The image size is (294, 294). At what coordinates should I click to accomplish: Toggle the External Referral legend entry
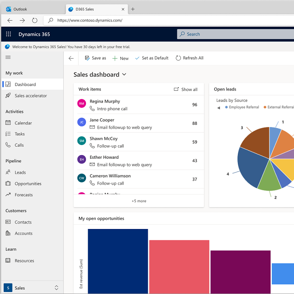coord(279,107)
